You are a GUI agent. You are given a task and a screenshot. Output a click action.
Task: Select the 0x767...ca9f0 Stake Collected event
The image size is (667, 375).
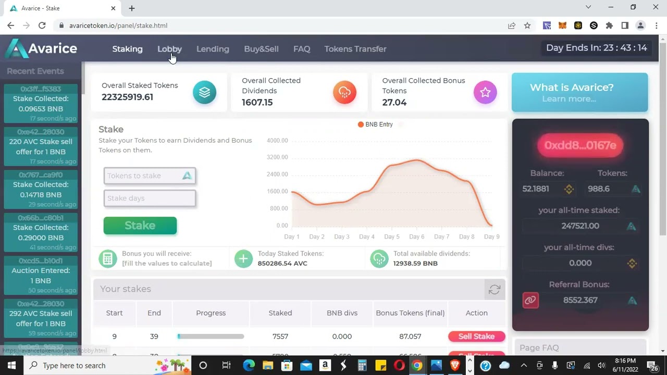[x=41, y=190]
